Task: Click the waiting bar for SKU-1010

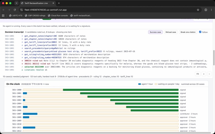Action: (101, 124)
